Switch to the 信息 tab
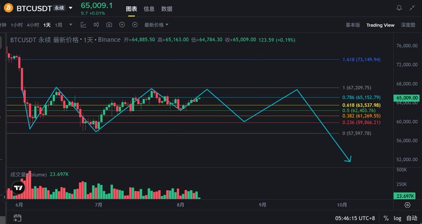The width and height of the screenshot is (422, 224). (149, 9)
